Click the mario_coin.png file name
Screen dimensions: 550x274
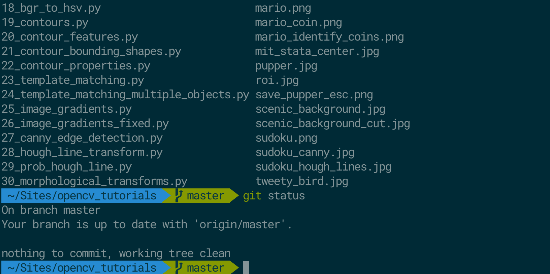coord(298,23)
